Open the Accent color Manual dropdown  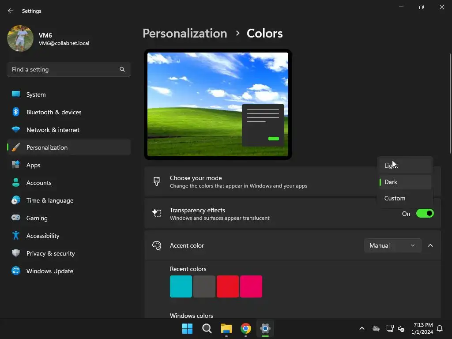(x=392, y=245)
